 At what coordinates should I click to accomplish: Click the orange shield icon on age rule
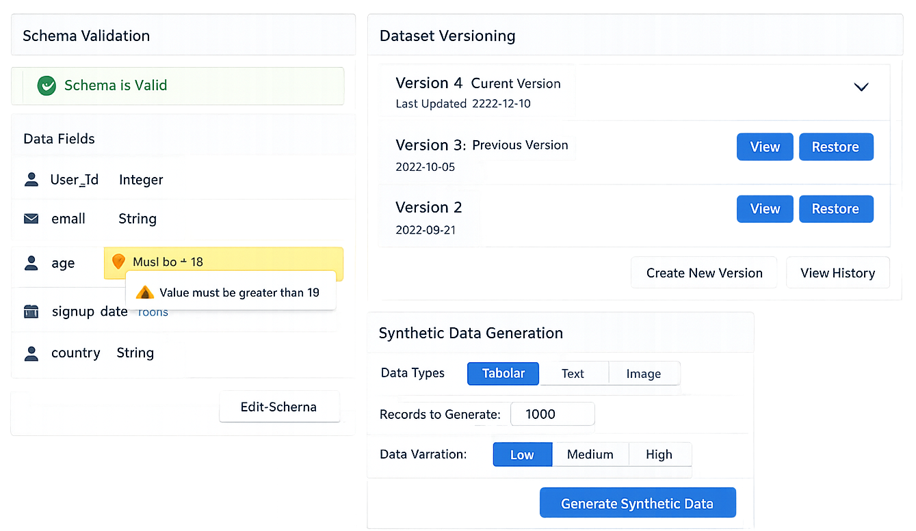click(118, 262)
